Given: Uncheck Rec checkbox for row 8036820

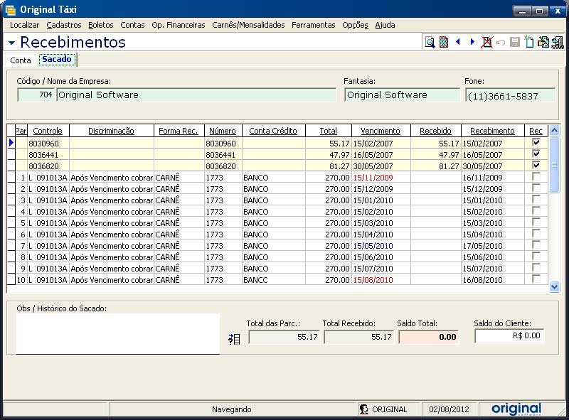Looking at the screenshot, I should [x=536, y=166].
